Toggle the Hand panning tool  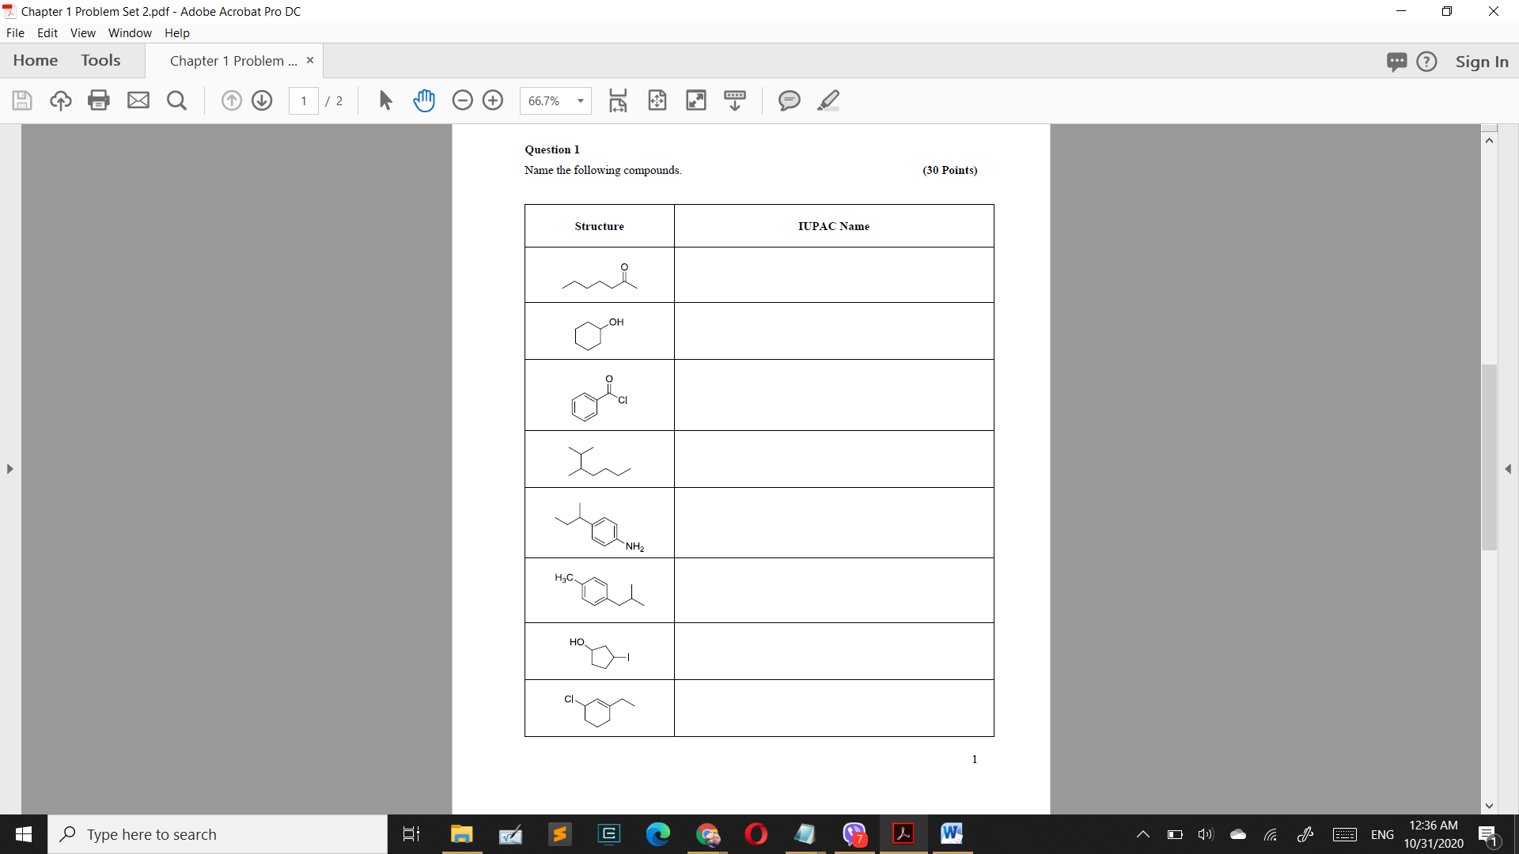[x=425, y=100]
